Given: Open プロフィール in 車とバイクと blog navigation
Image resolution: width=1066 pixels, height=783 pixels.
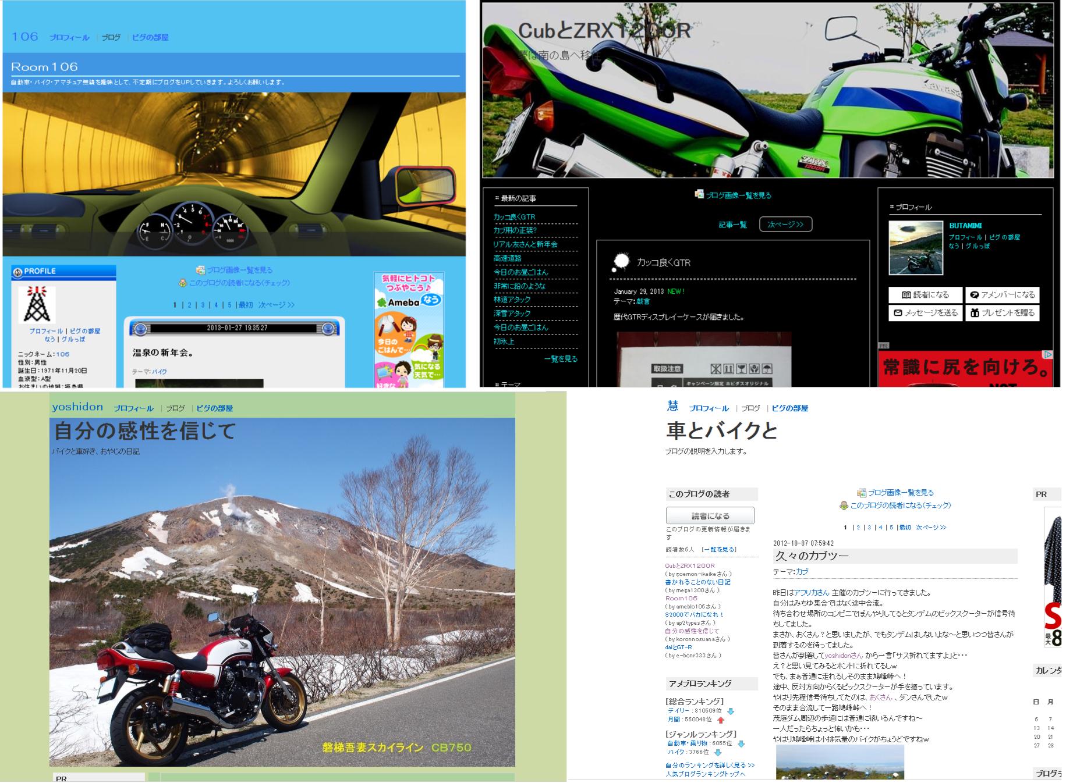Looking at the screenshot, I should tap(709, 408).
